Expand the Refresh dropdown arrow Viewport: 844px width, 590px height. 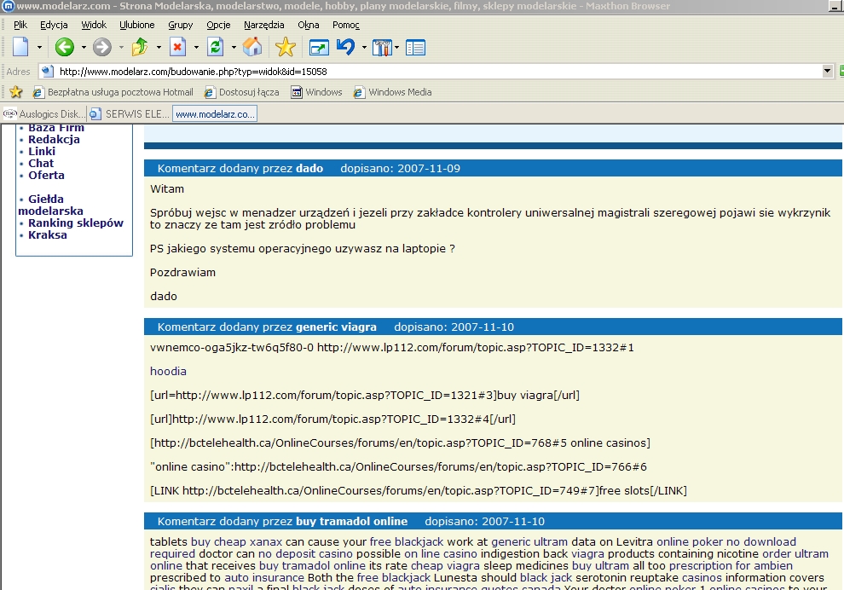[x=234, y=48]
